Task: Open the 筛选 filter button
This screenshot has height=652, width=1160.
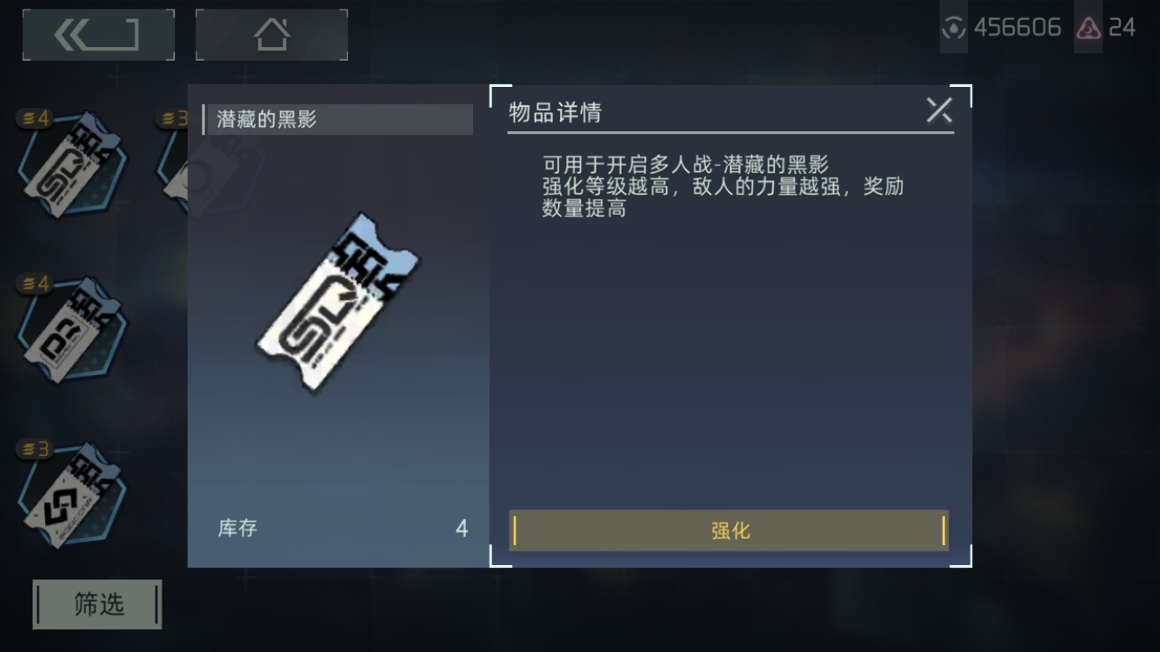Action: (97, 604)
